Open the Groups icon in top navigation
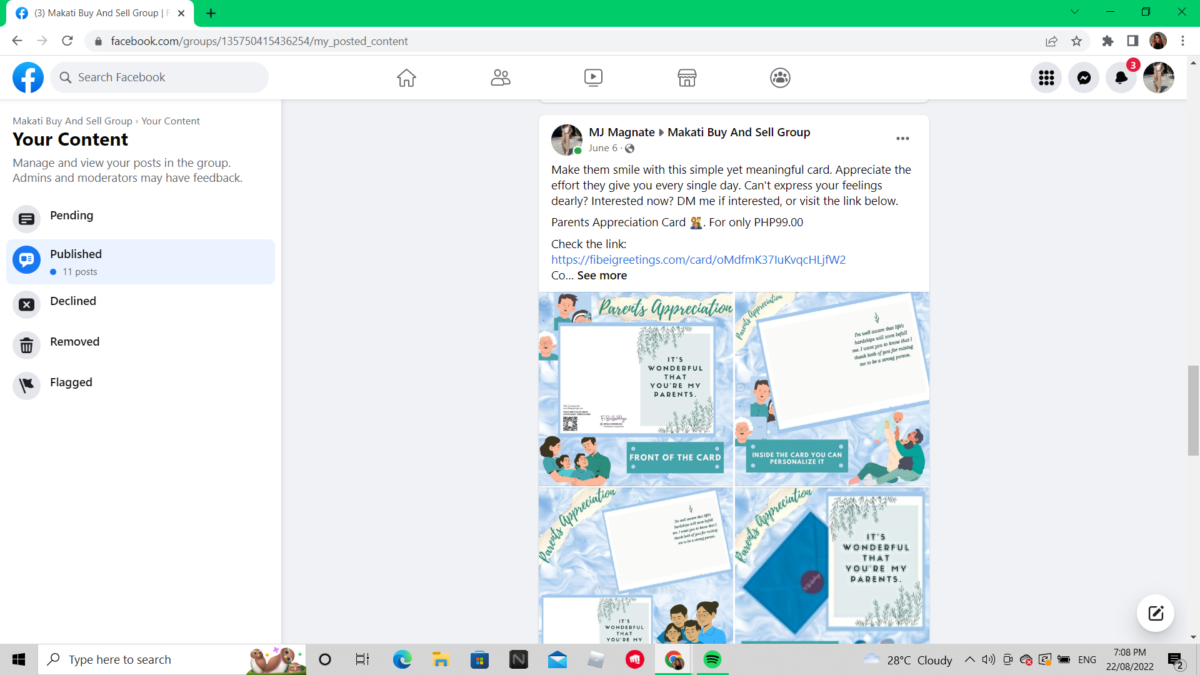1200x675 pixels. tap(780, 77)
